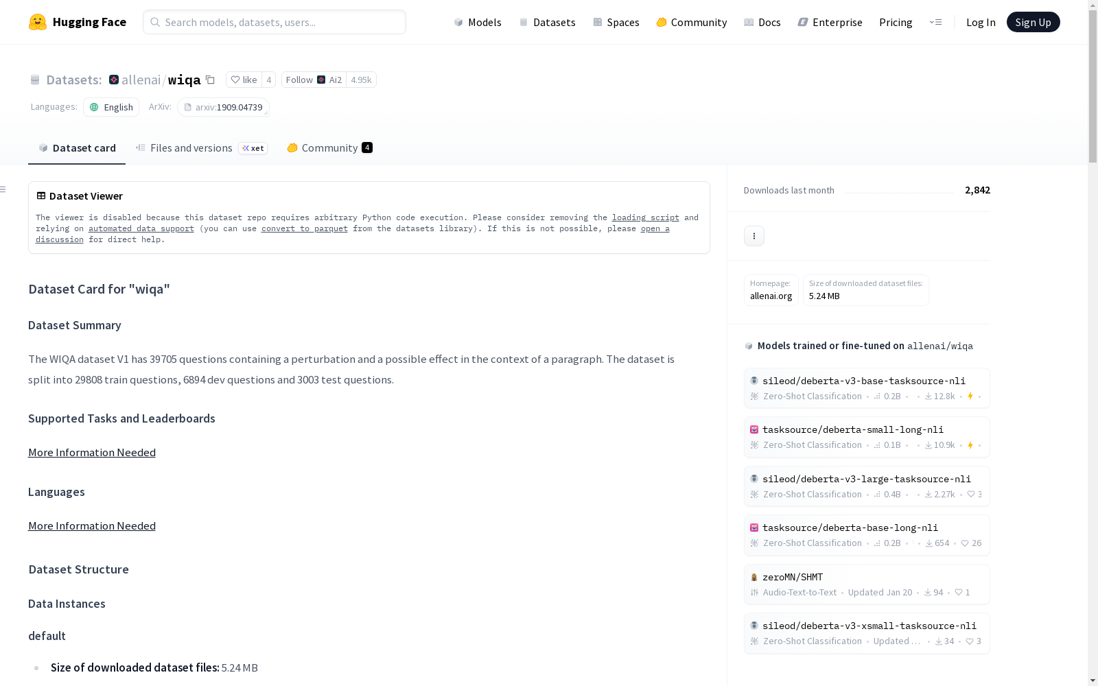The height and width of the screenshot is (686, 1098).
Task: Go to the Spaces page
Action: (616, 22)
